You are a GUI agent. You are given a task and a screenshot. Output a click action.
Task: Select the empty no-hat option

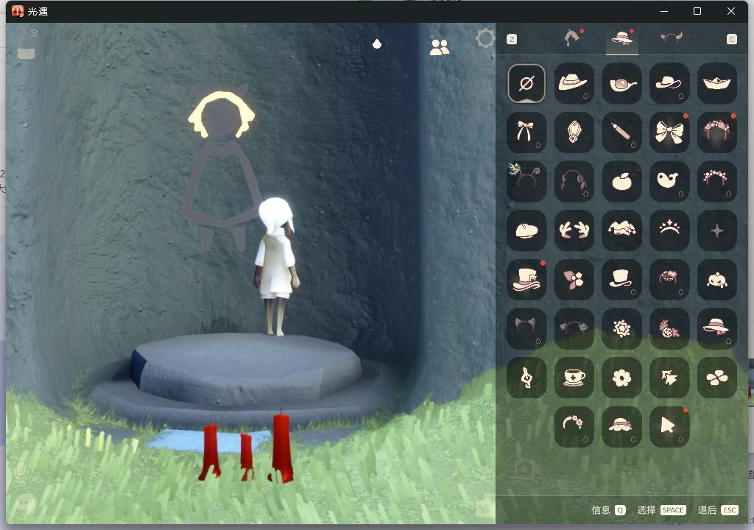point(526,83)
